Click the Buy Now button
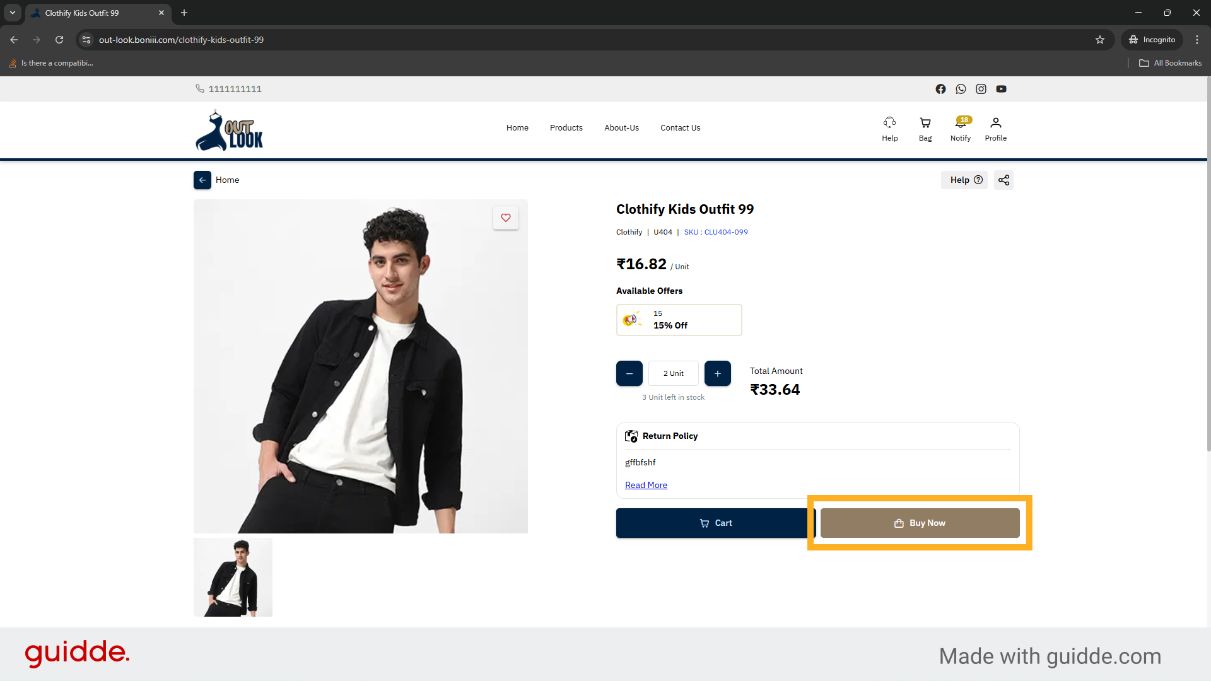Screen dimensions: 1211x681 920,523
